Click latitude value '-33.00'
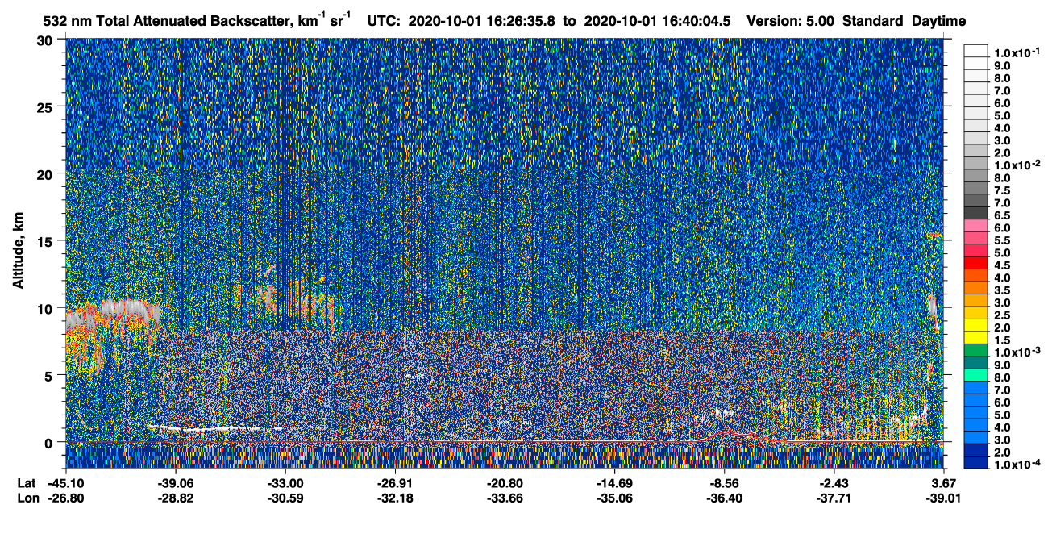The height and width of the screenshot is (538, 1048). pos(285,483)
